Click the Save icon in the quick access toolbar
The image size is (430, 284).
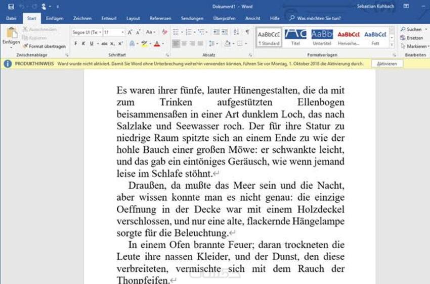(11, 7)
